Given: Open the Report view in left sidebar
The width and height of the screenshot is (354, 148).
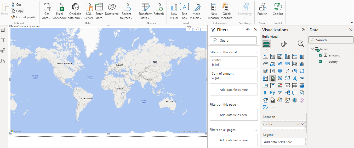Looking at the screenshot, I should pos(3,30).
